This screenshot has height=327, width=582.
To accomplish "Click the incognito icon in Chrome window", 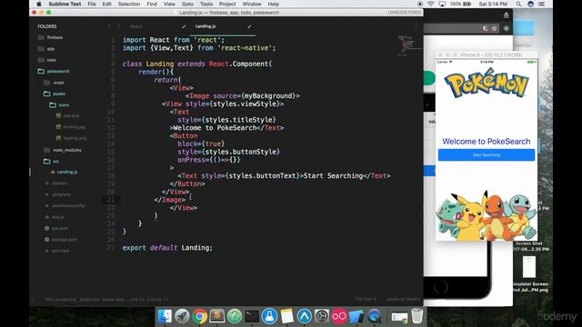I will pyautogui.click(x=506, y=15).
